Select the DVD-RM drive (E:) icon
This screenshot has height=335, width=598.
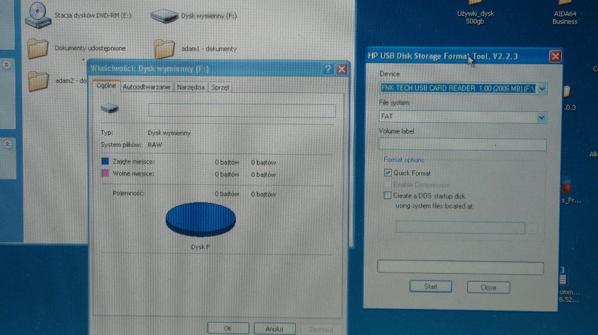[x=38, y=15]
